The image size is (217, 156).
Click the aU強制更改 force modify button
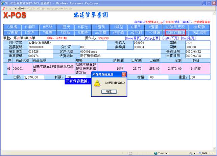pos(175,27)
